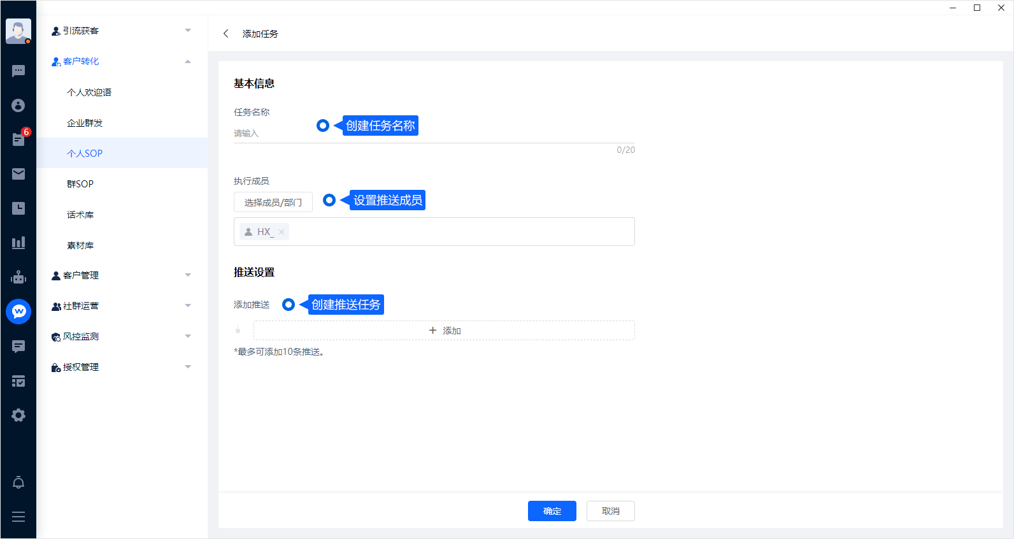Image resolution: width=1014 pixels, height=539 pixels.
Task: Remove the HX_ member tag
Action: point(282,232)
